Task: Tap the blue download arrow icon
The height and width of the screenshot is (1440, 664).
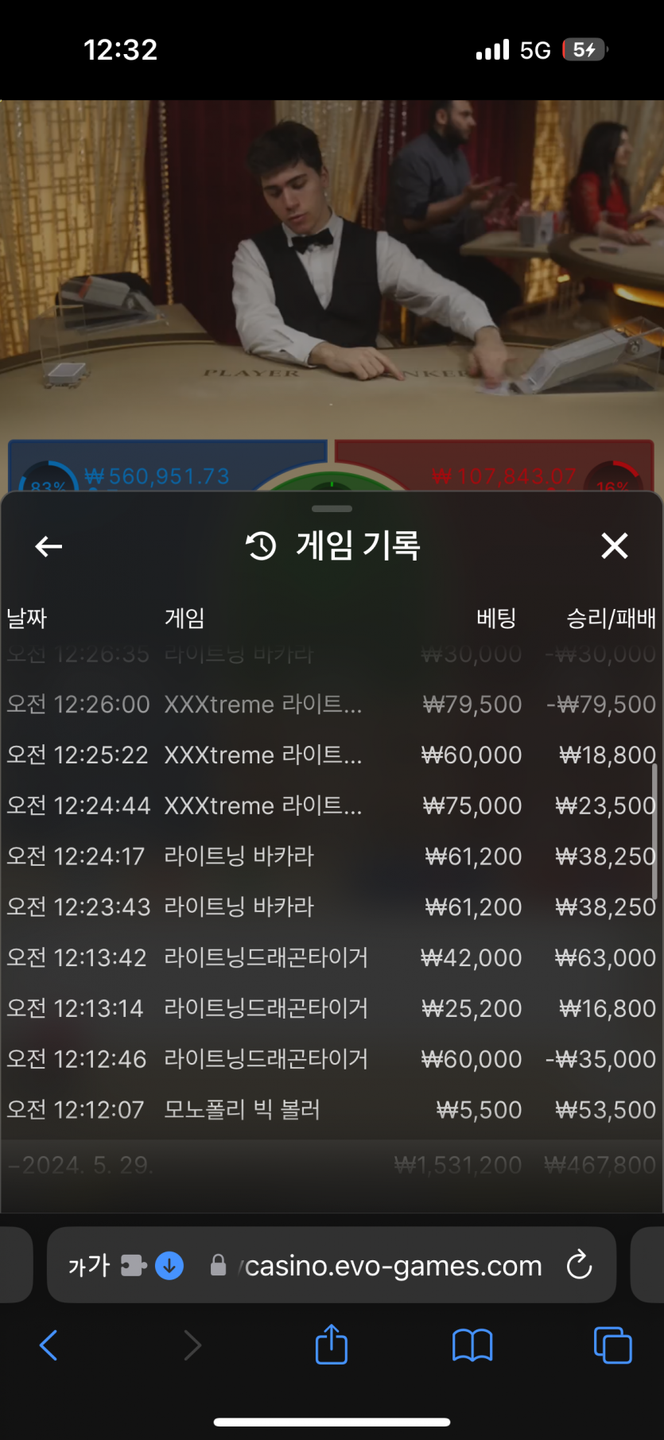Action: [x=169, y=1265]
